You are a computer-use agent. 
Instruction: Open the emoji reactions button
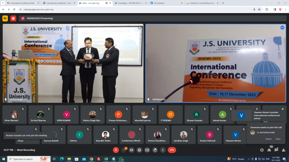140,150
